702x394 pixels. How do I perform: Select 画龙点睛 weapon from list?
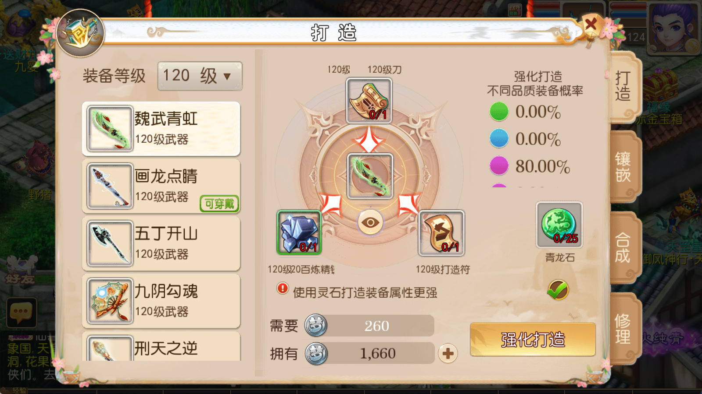(x=161, y=186)
